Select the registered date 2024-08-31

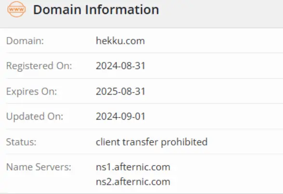[120, 66]
